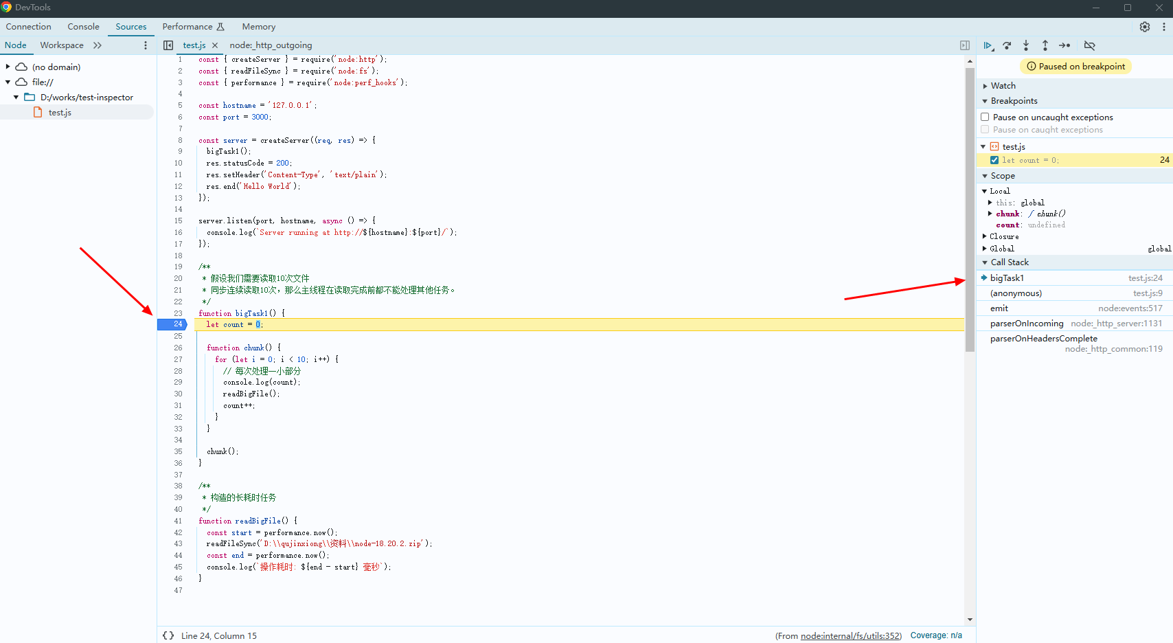Screen dimensions: 1173x643
Task: Open the Memory tab
Action: [x=259, y=27]
